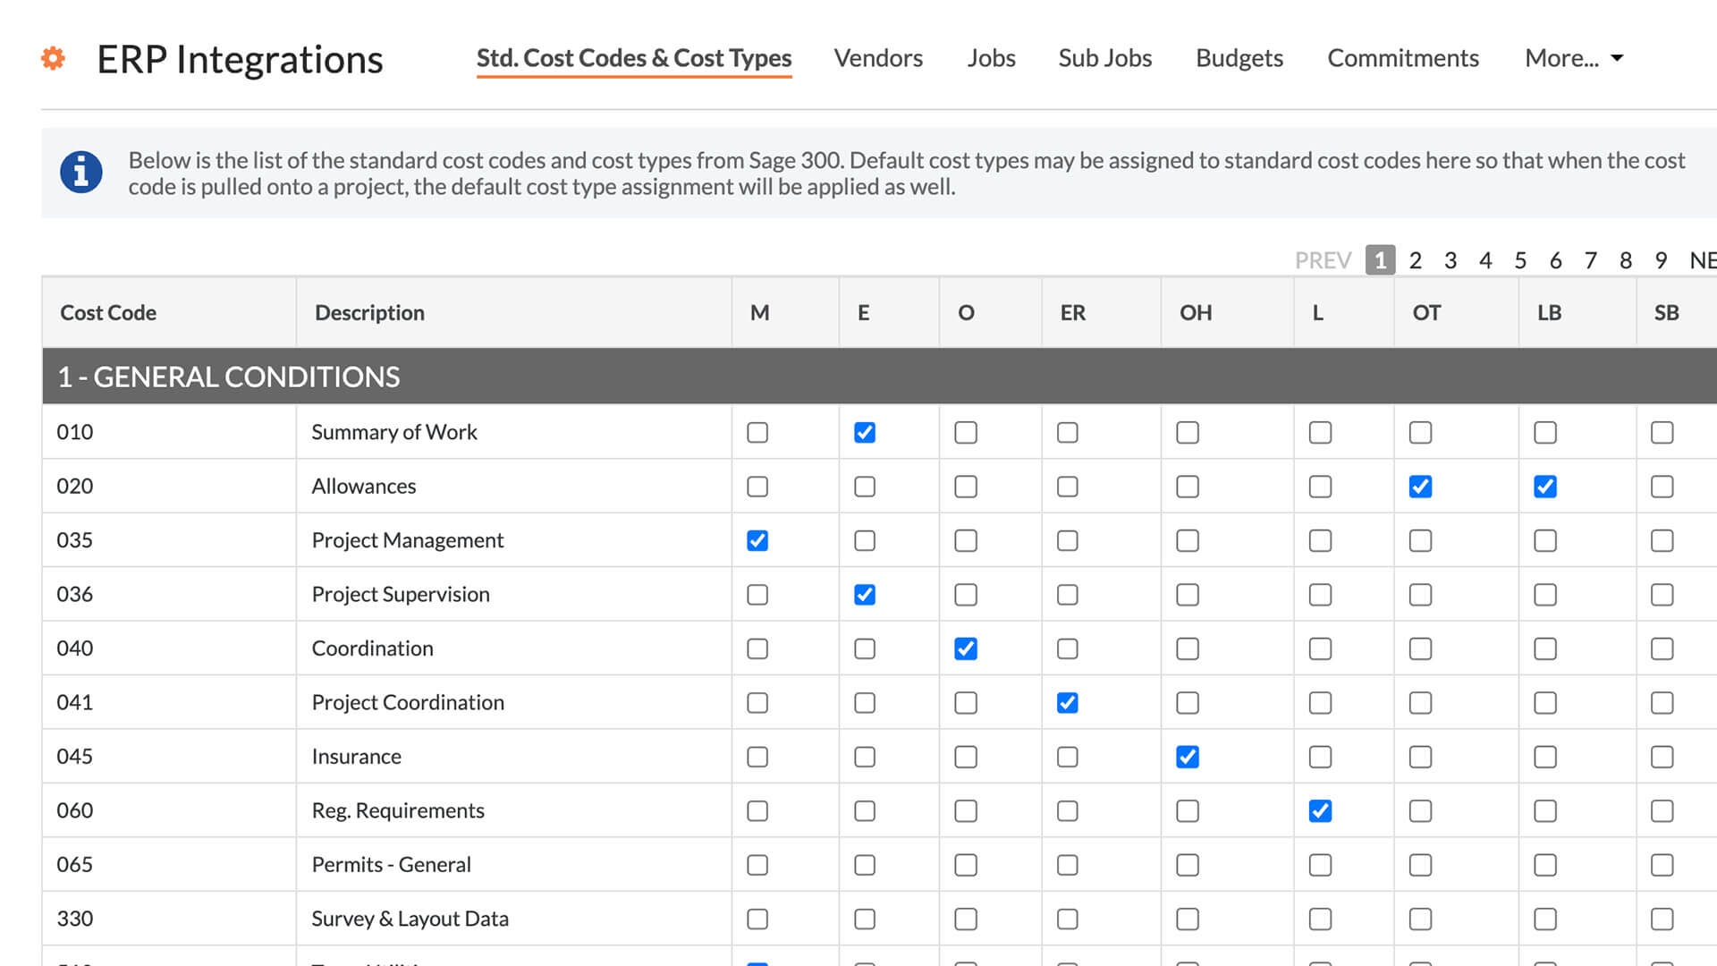
Task: Open the Vendors navigation page
Action: (x=877, y=55)
